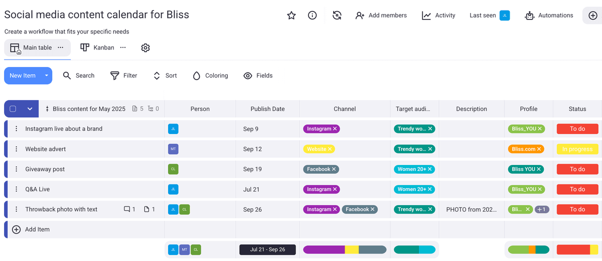This screenshot has width=602, height=261.
Task: Open the Automations button
Action: coord(549,15)
